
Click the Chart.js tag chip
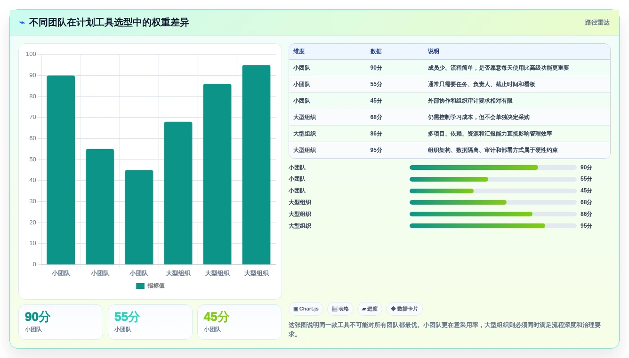pos(306,309)
